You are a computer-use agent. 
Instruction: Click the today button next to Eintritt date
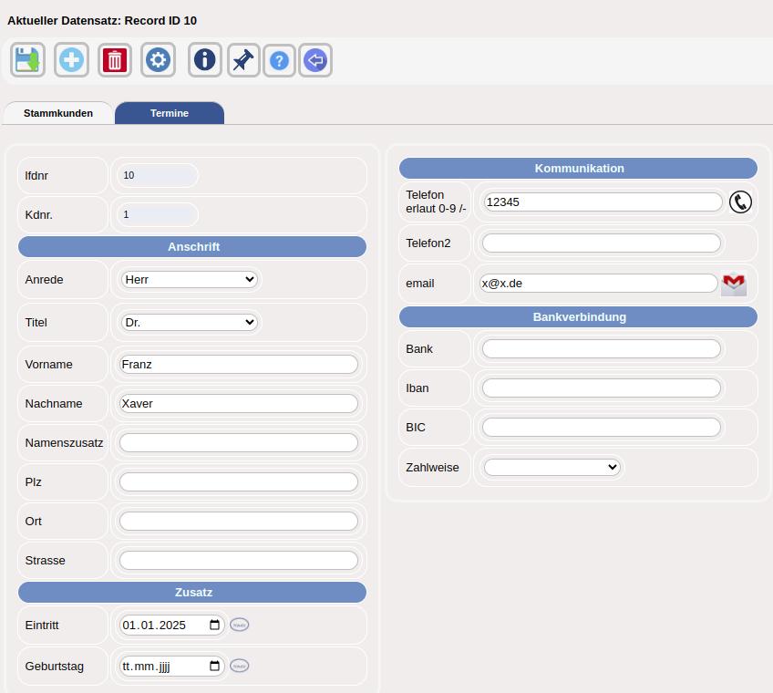pos(239,625)
